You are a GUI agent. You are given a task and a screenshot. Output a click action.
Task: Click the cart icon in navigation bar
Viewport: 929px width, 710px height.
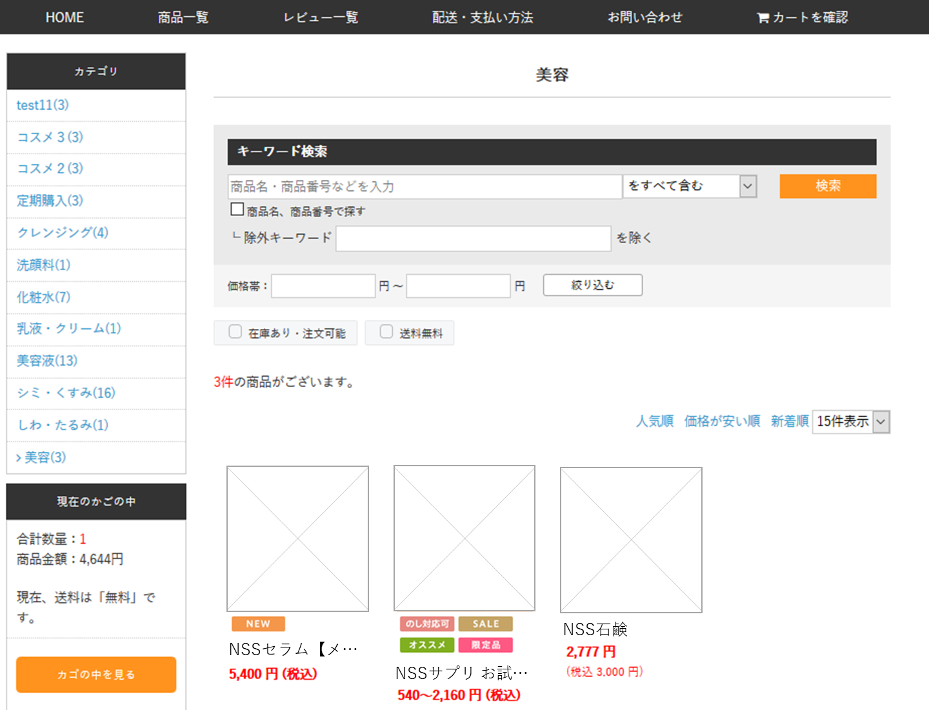pos(763,18)
